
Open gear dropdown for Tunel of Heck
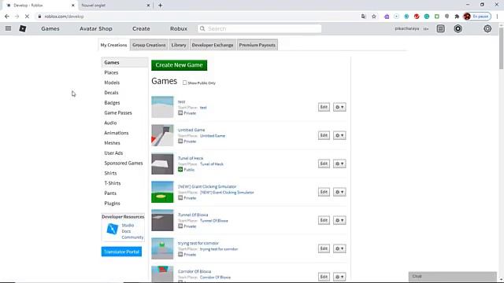(x=339, y=164)
